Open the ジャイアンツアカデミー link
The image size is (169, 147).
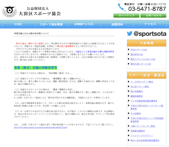click(142, 136)
